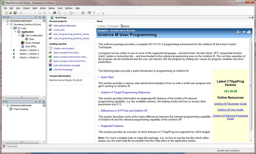The image size is (256, 154).
Task: Open Supported Features topic link
Action: [x=112, y=126]
